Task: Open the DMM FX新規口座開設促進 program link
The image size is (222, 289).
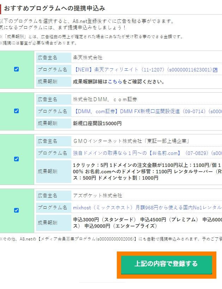Action: tap(148, 111)
